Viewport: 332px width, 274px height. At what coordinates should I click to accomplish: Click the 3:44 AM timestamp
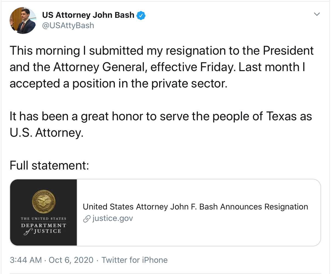pos(26,260)
